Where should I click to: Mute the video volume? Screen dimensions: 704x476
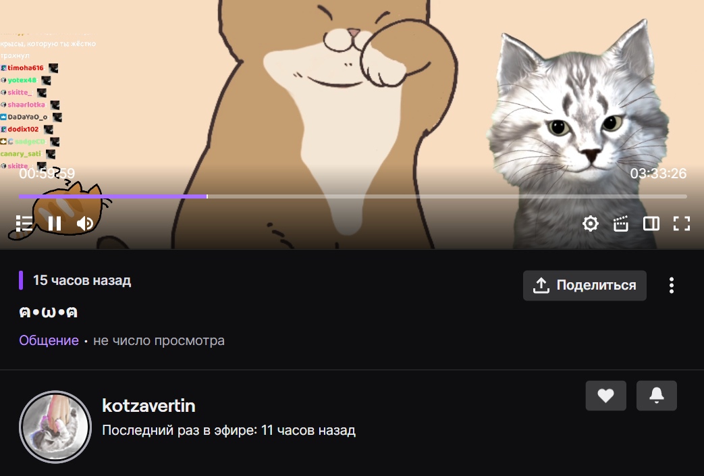pos(85,223)
